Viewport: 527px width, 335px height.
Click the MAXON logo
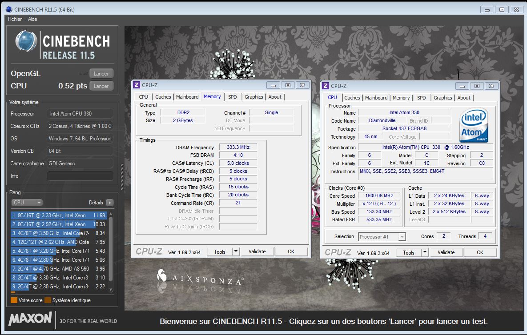(30, 319)
